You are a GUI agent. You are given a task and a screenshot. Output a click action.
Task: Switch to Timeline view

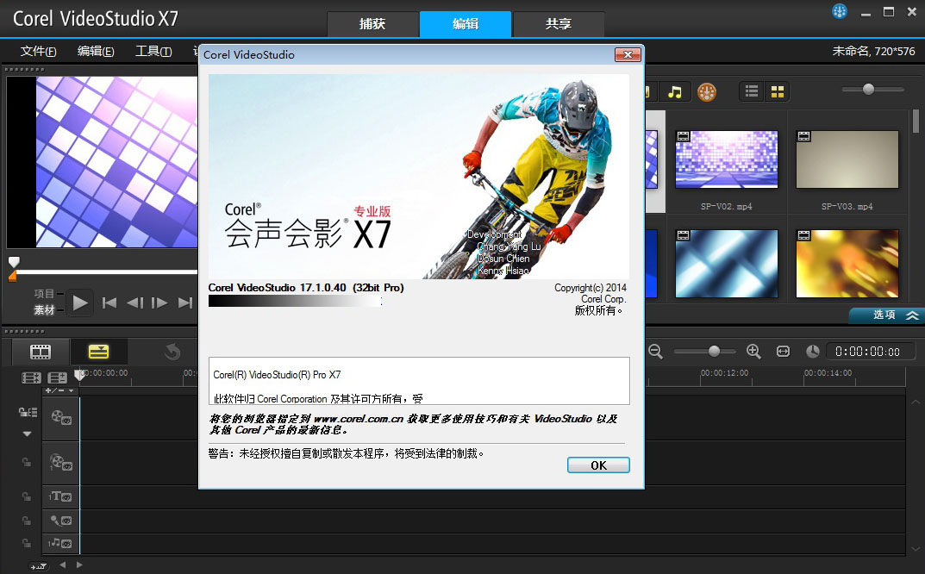coord(98,353)
